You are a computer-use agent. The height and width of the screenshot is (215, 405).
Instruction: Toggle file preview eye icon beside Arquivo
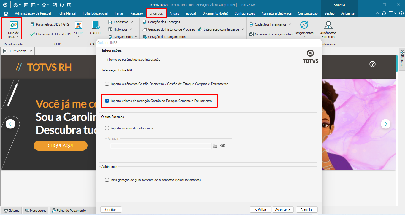223,145
